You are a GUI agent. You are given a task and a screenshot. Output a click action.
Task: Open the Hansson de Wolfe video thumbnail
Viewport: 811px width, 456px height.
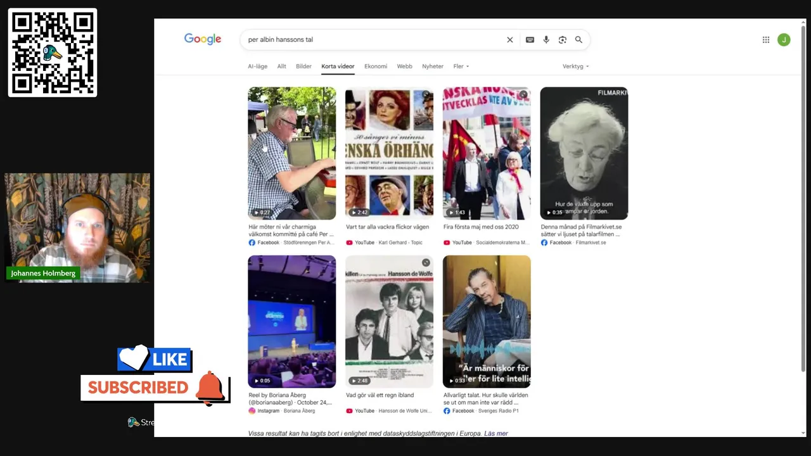[389, 321]
